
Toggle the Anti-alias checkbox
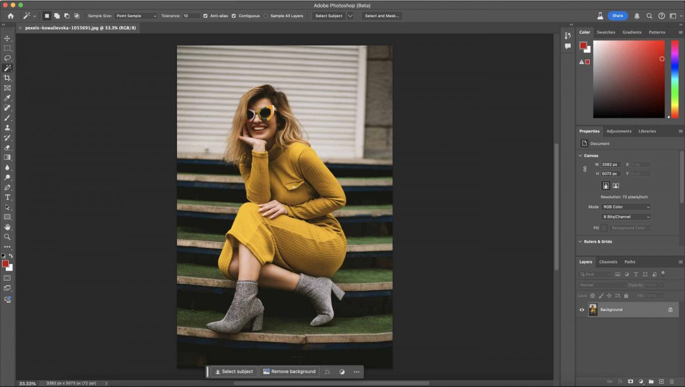coord(205,16)
